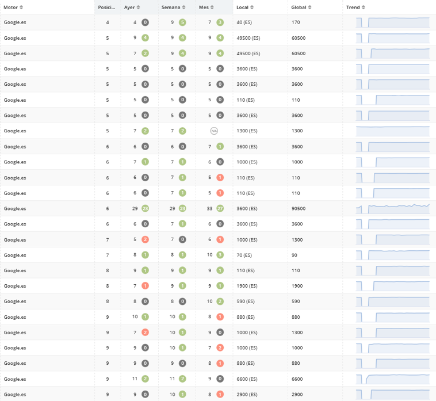Image resolution: width=436 pixels, height=401 pixels.
Task: Select the truncated Posici... column header
Action: 106,7
